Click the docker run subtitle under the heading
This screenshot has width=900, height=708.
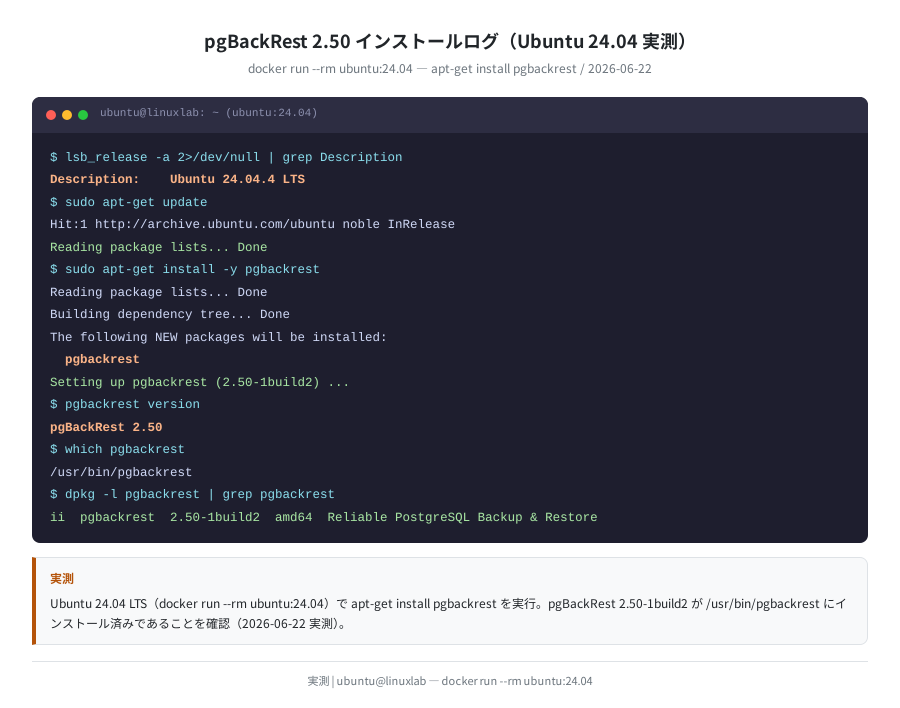[x=450, y=68]
